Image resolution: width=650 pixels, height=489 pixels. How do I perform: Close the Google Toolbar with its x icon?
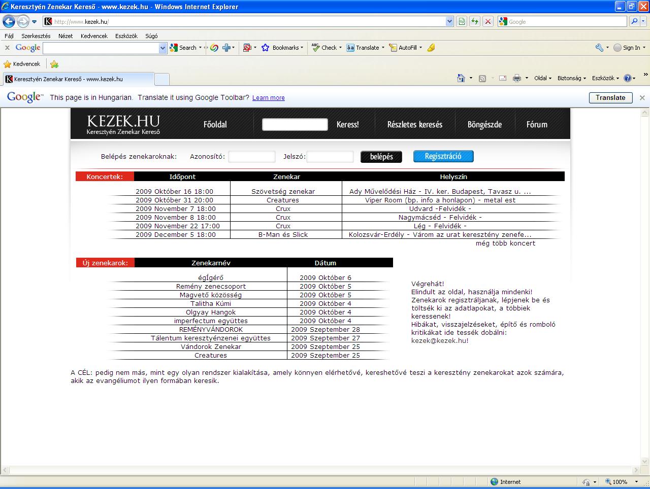tap(7, 48)
